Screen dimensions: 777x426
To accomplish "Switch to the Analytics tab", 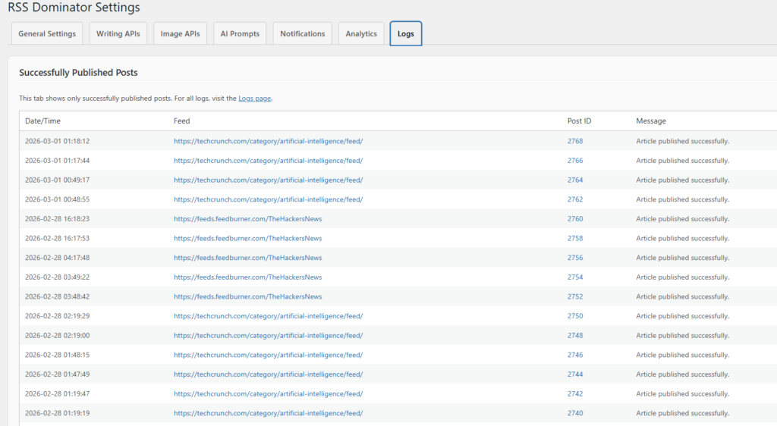I will [361, 34].
